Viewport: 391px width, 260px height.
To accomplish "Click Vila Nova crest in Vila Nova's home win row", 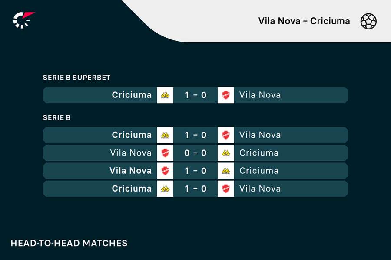I will (x=165, y=171).
